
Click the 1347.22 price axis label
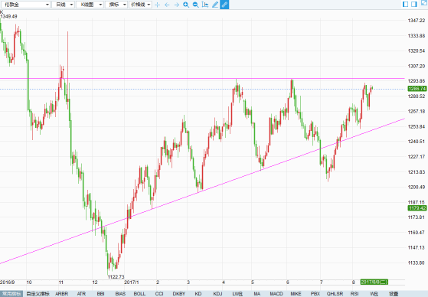[x=417, y=21]
